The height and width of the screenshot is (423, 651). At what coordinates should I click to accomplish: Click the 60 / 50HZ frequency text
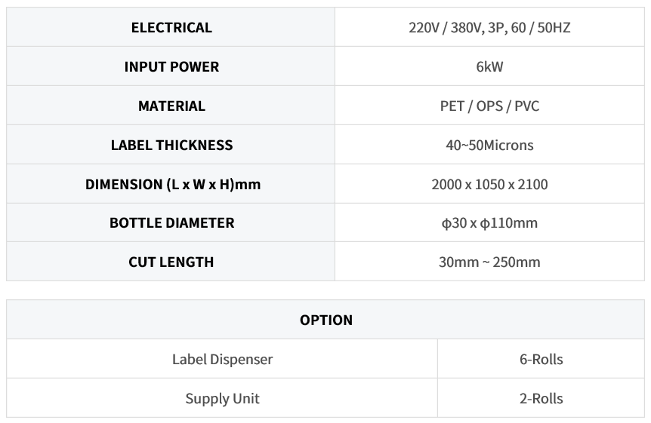[541, 27]
